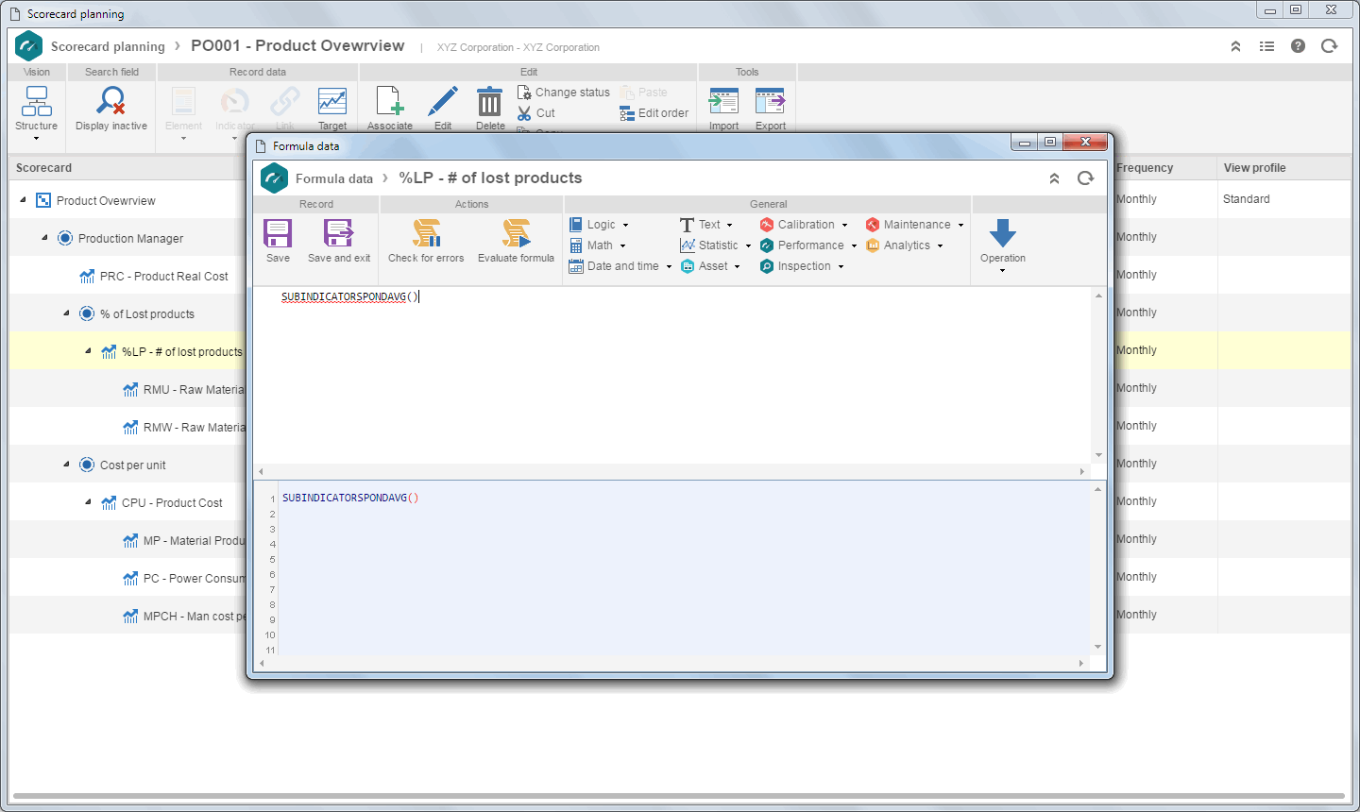Click the View profile column header

pos(1284,168)
